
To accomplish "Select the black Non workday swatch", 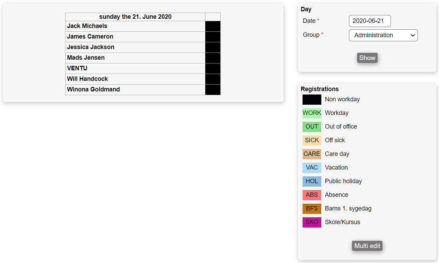I will 312,100.
